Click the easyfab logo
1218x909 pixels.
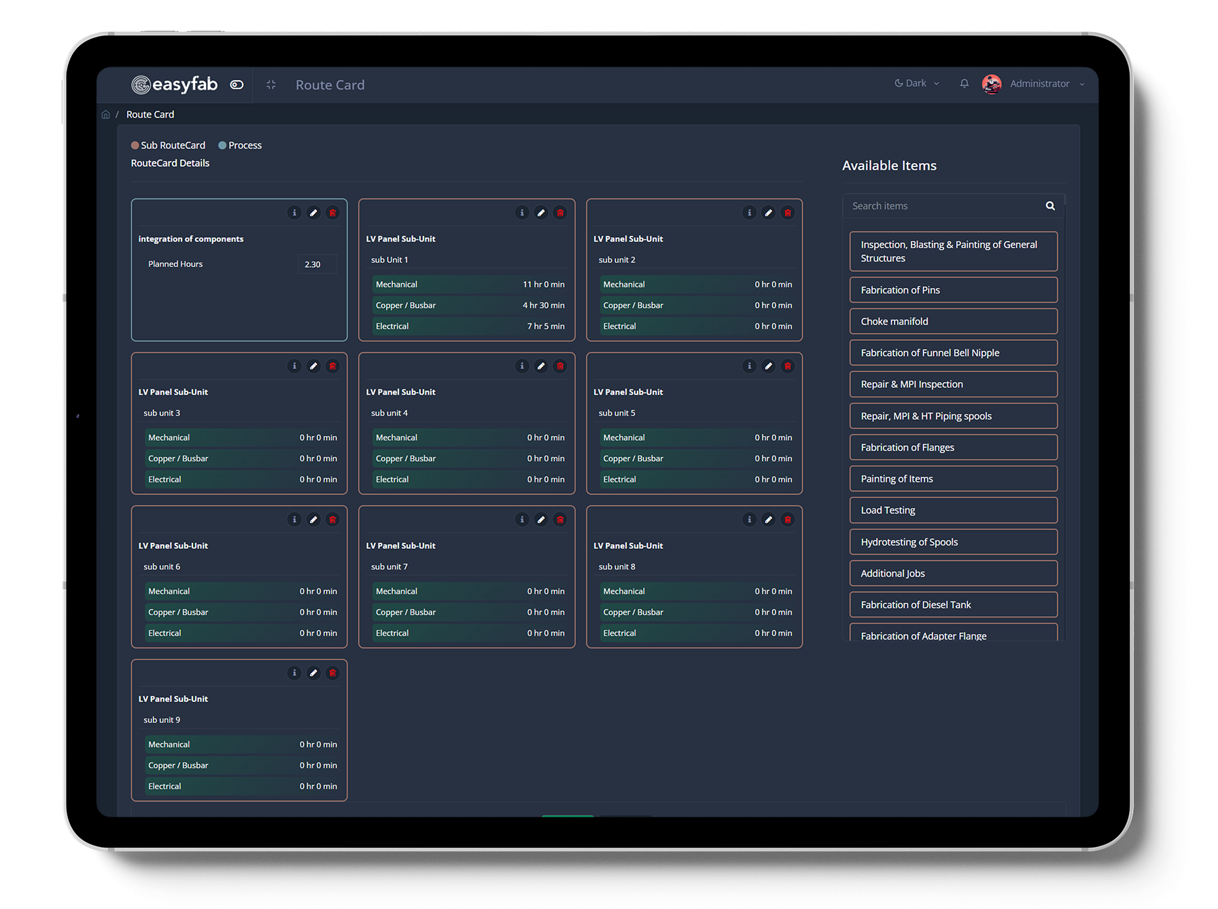174,84
